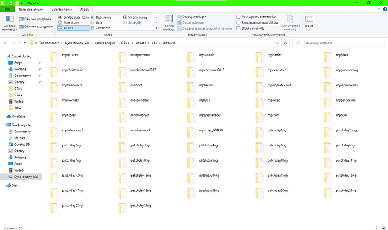The width and height of the screenshot is (388, 230).
Task: Open the Help question mark icon
Action: pos(385,10)
